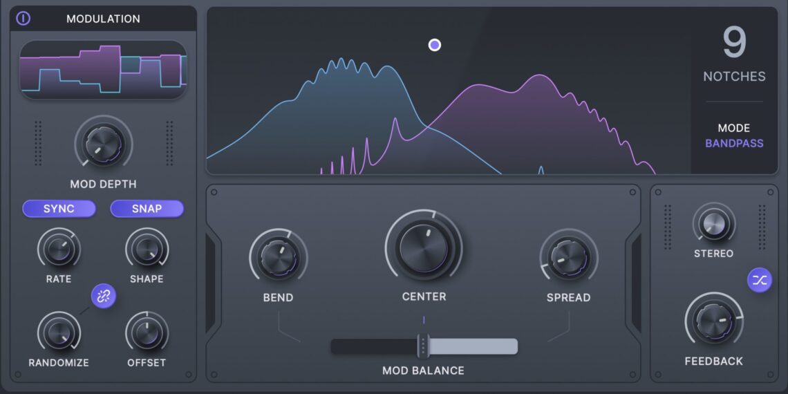The width and height of the screenshot is (788, 394).
Task: Click the FEEDBACK knob
Action: coord(713,321)
